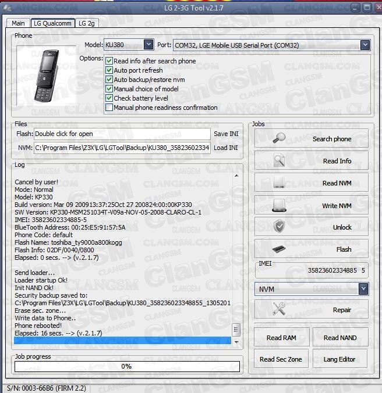This screenshot has width=382, height=393.
Task: Click the Write NVM button label
Action: tap(337, 206)
